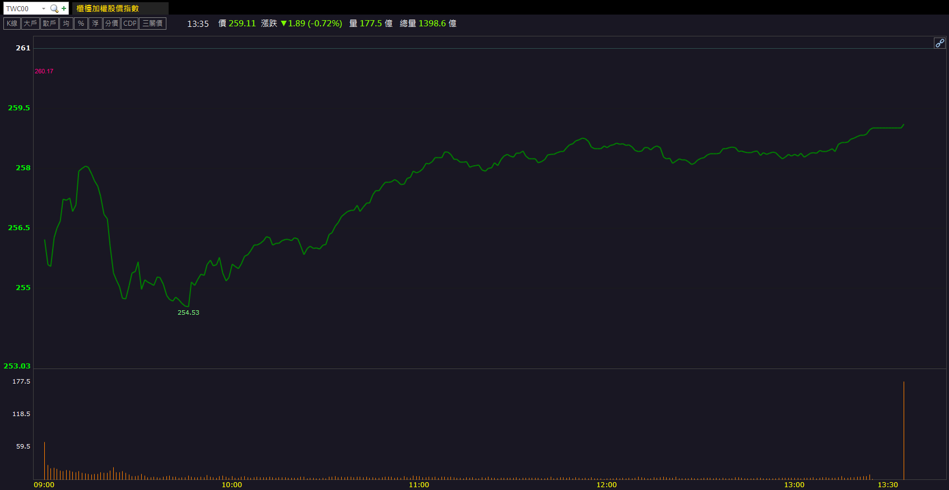This screenshot has width=949, height=490.
Task: Click the 浮 toolbar button
Action: [95, 24]
